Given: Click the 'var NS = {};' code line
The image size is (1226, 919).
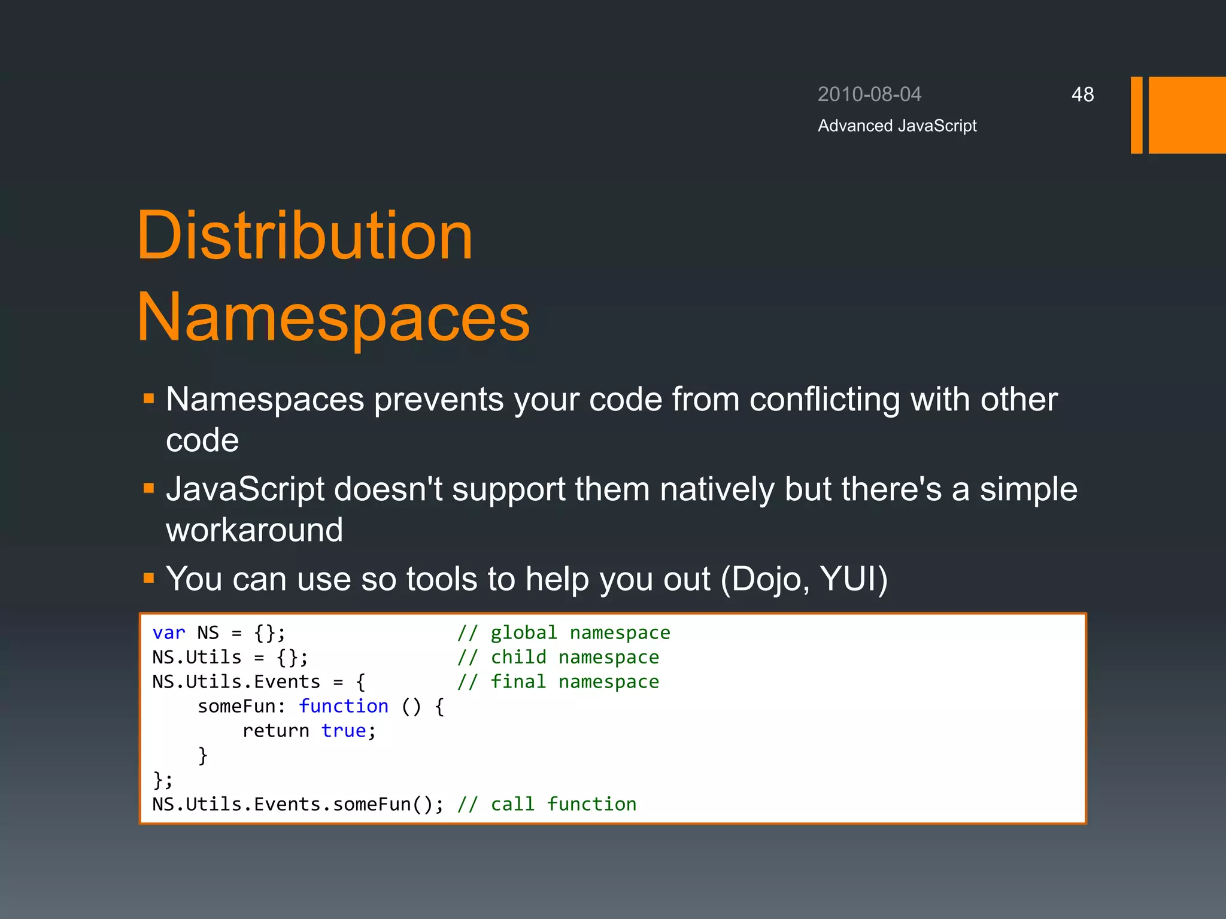Looking at the screenshot, I should pyautogui.click(x=219, y=633).
